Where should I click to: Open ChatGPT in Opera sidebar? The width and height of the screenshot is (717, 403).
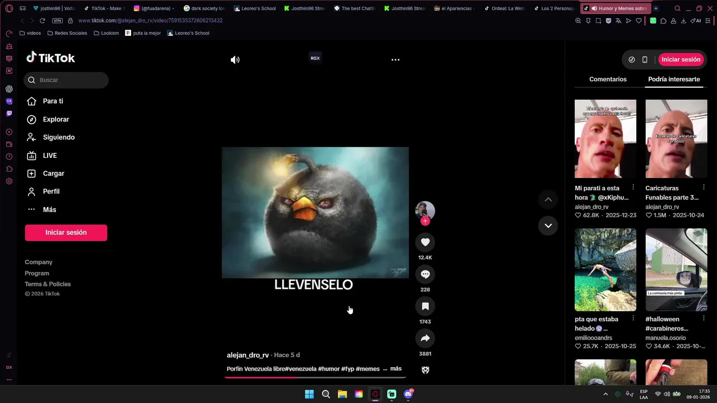pyautogui.click(x=9, y=89)
